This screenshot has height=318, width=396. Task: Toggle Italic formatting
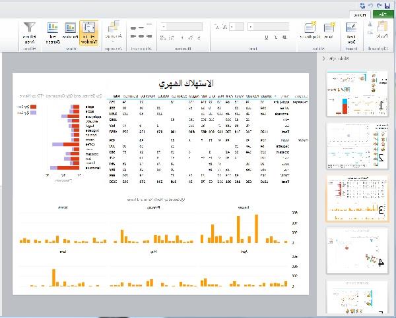[x=275, y=38]
